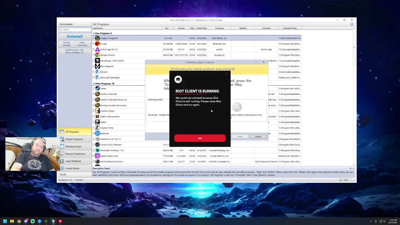The image size is (400, 225).
Task: Sort by Company column header
Action: point(219,28)
